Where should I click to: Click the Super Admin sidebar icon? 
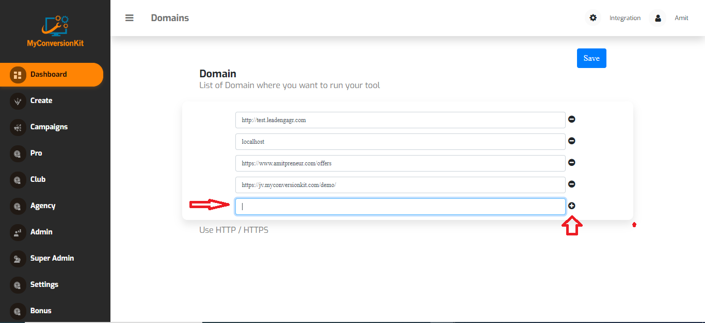[18, 259]
